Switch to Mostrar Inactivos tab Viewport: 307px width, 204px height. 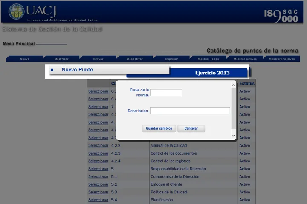coord(282,59)
